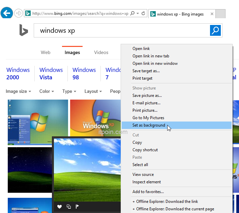The width and height of the screenshot is (239, 213).
Task: Click the address bar search magnifier icon
Action: [x=132, y=14]
